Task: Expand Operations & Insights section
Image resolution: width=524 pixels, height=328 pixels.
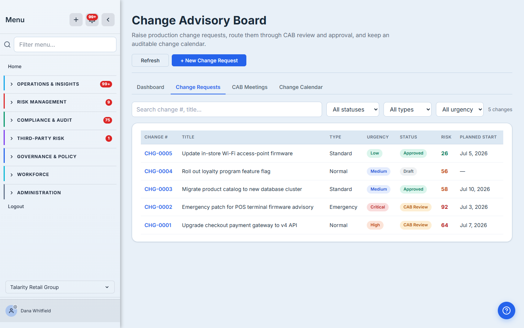Action: click(x=60, y=84)
